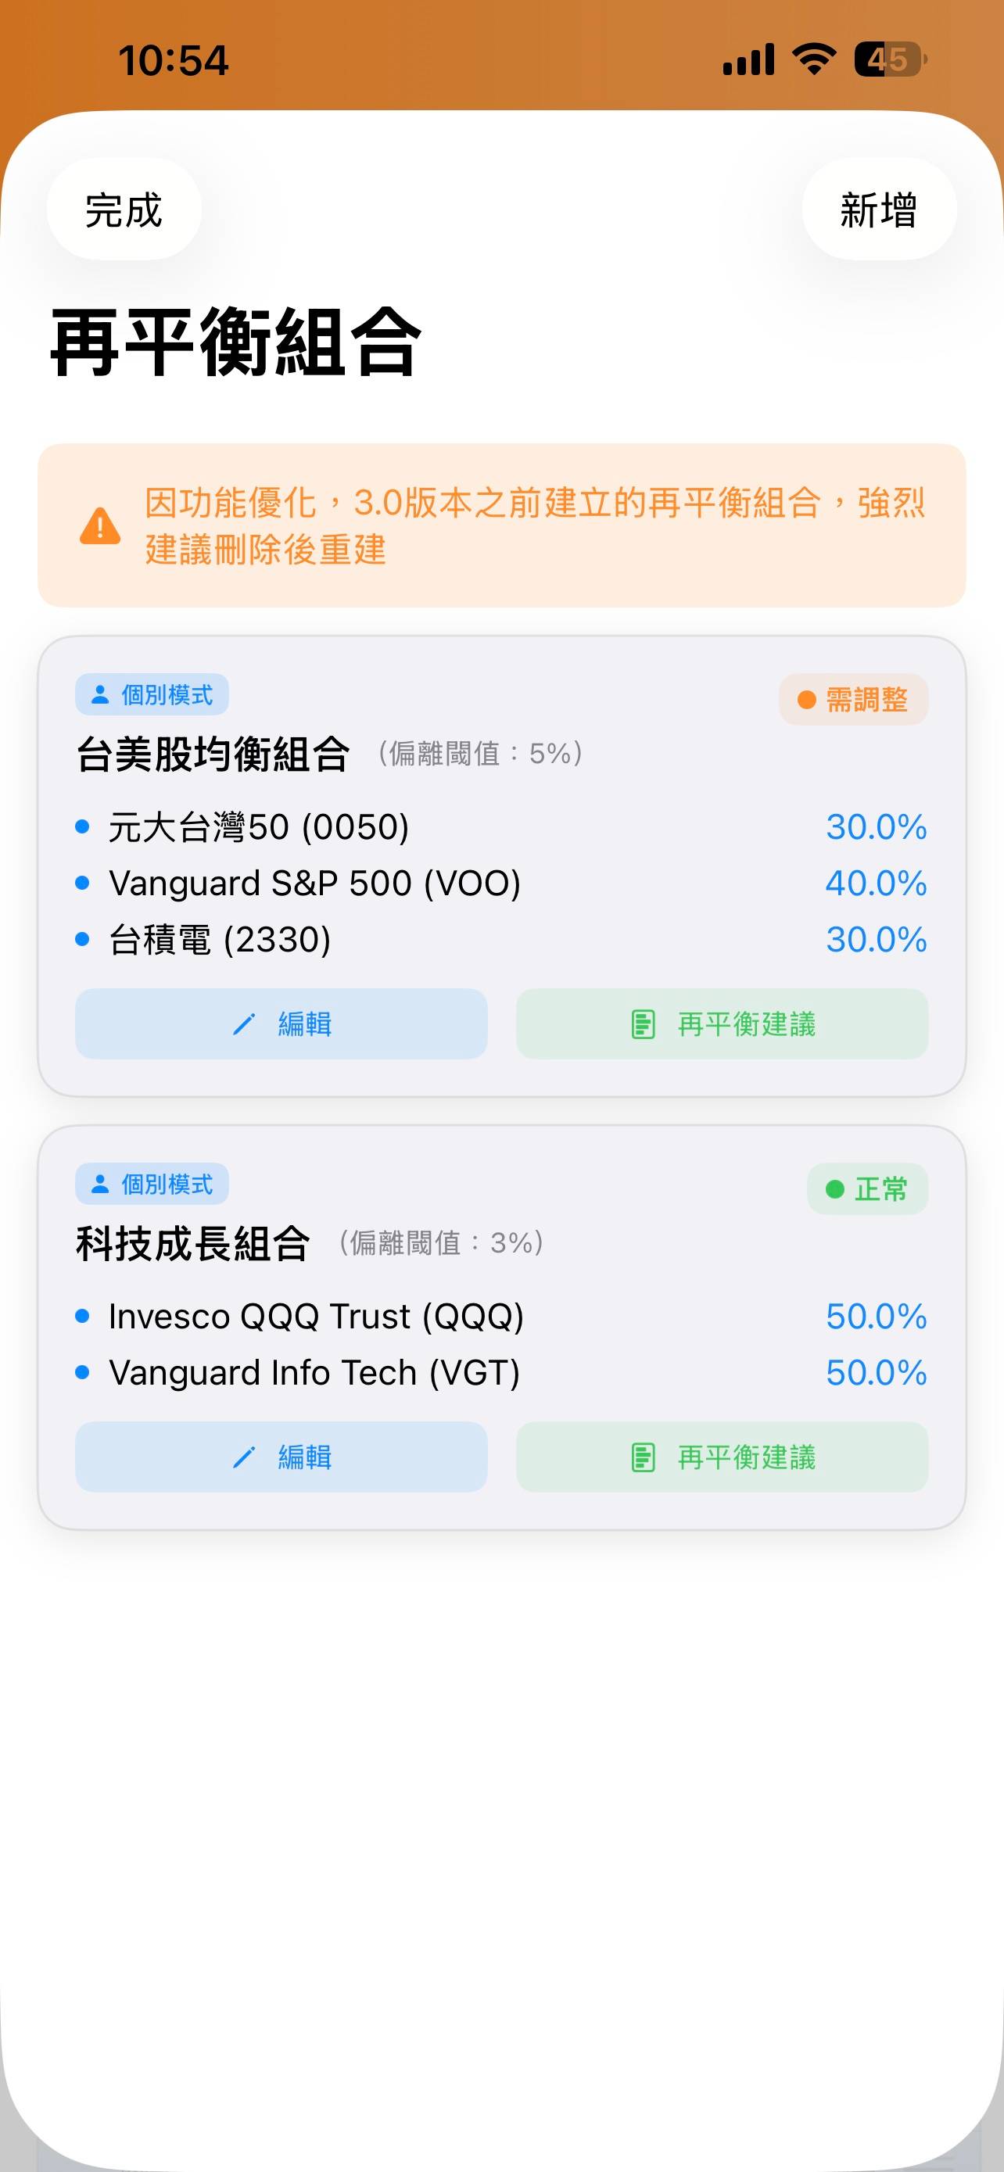Tap the orange 需調整 status badge
The width and height of the screenshot is (1004, 2172).
coord(853,700)
